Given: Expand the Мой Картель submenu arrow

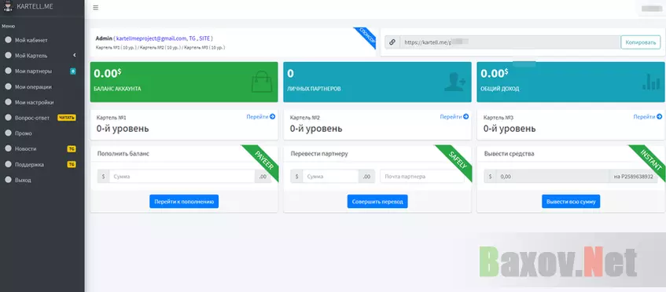Looking at the screenshot, I should (x=75, y=56).
